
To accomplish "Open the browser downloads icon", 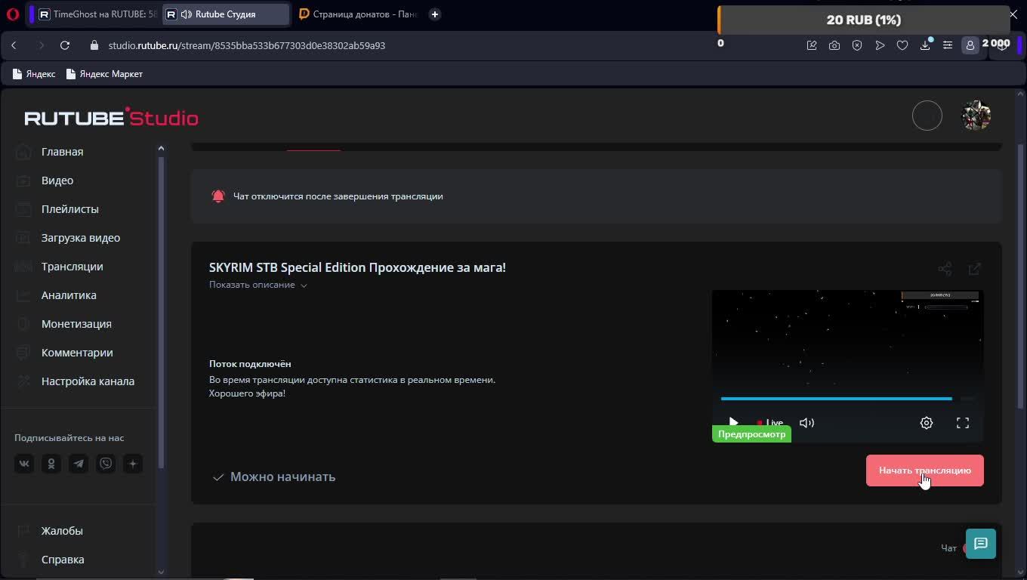I will tap(925, 45).
